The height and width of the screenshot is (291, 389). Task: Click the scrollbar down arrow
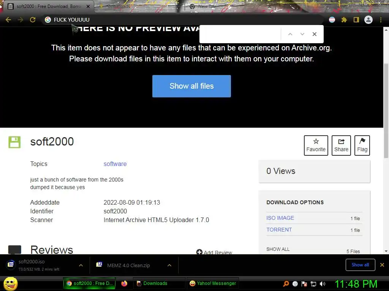(386, 251)
